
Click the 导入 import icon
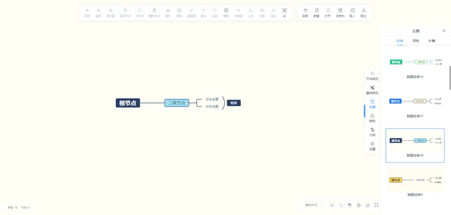[352, 12]
